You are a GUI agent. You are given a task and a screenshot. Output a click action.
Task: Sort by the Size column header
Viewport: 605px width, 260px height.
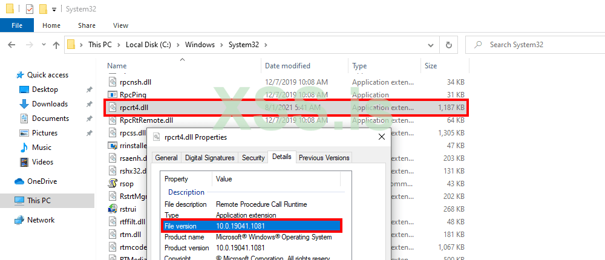(445, 65)
